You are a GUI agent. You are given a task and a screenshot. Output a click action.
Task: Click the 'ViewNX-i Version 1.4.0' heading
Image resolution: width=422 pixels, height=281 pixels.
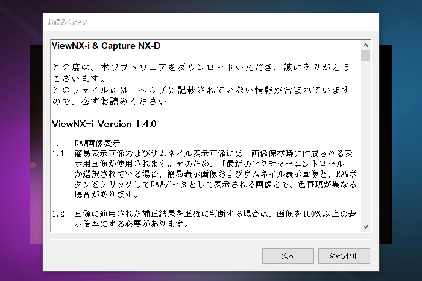click(x=104, y=124)
